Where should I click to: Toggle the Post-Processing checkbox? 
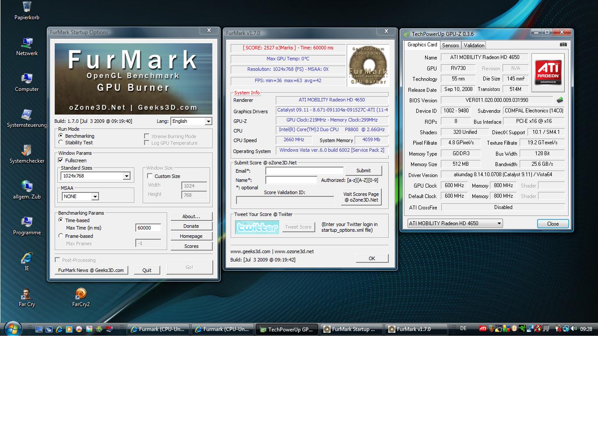click(x=57, y=260)
